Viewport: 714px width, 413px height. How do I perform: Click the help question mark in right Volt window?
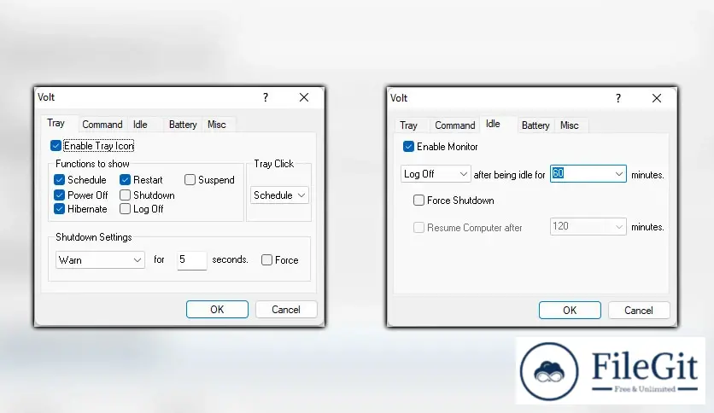click(x=618, y=98)
